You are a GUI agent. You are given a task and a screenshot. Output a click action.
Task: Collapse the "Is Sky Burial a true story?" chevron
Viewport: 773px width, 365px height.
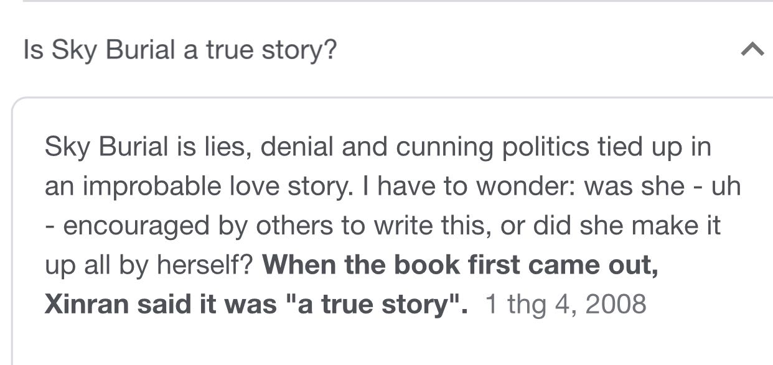coord(751,49)
